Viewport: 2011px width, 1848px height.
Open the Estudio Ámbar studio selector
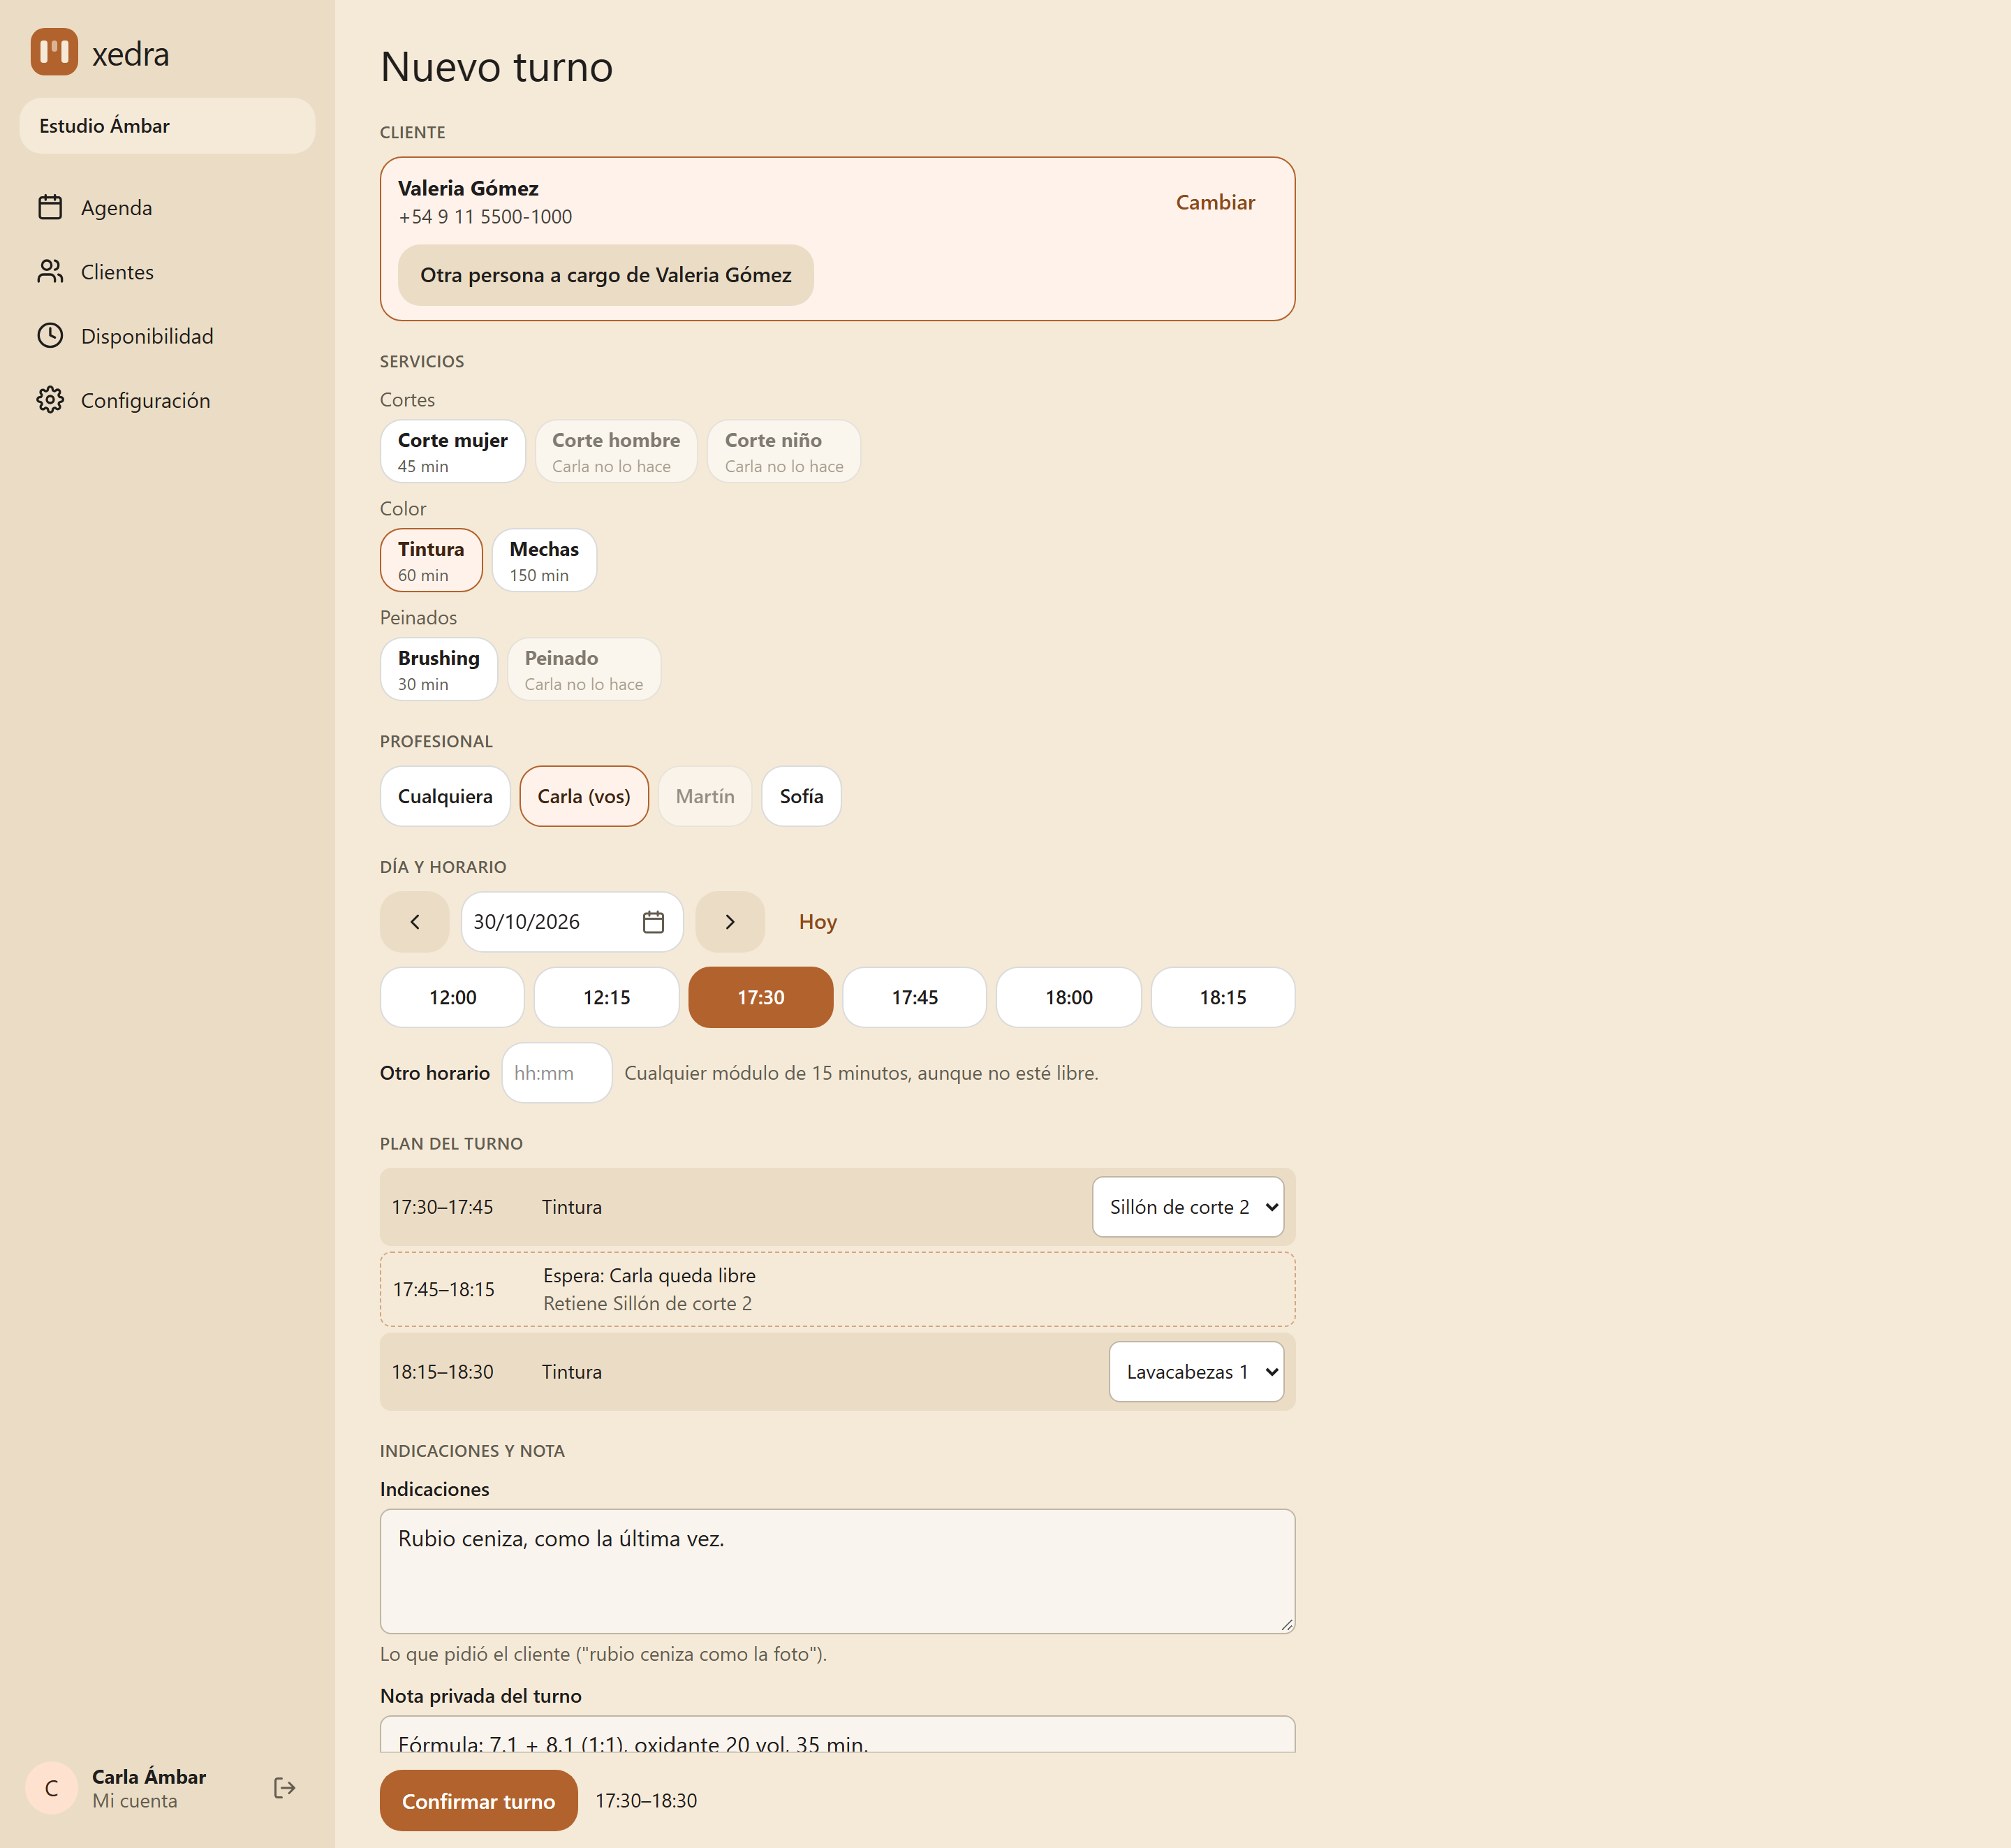point(167,126)
